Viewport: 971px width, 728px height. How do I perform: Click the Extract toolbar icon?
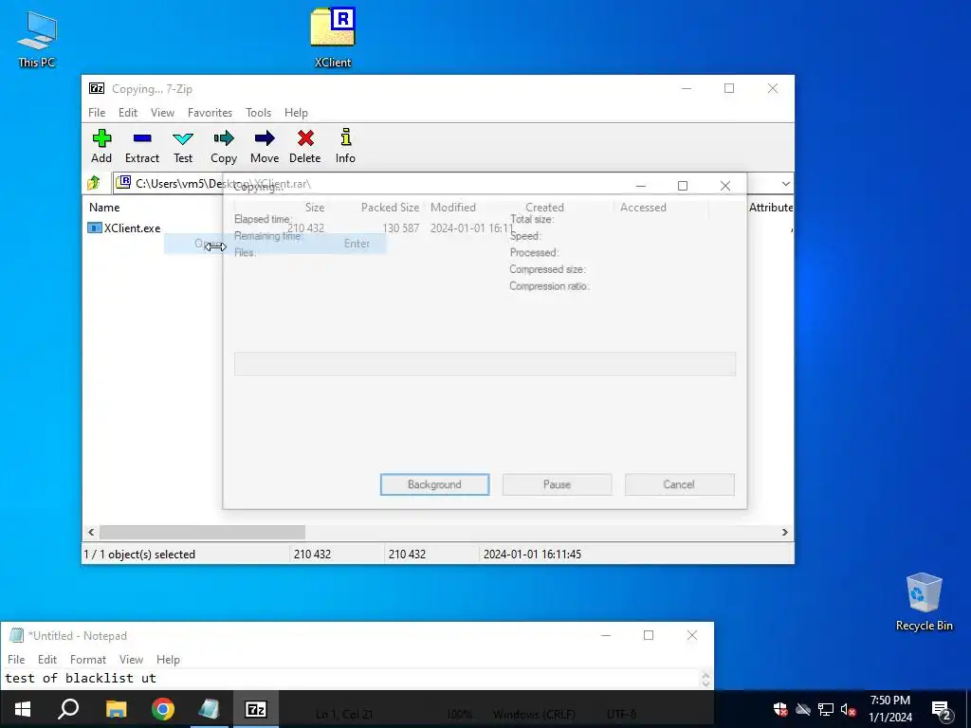(x=142, y=138)
